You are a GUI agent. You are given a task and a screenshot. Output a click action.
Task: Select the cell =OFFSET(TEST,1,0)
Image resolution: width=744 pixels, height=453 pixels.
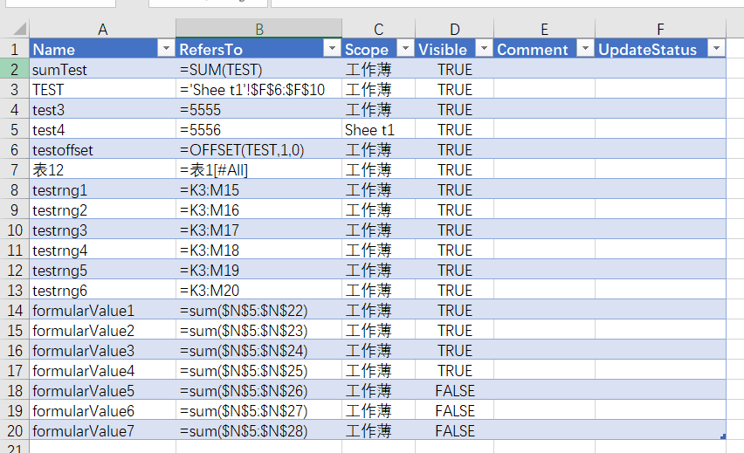pos(259,150)
